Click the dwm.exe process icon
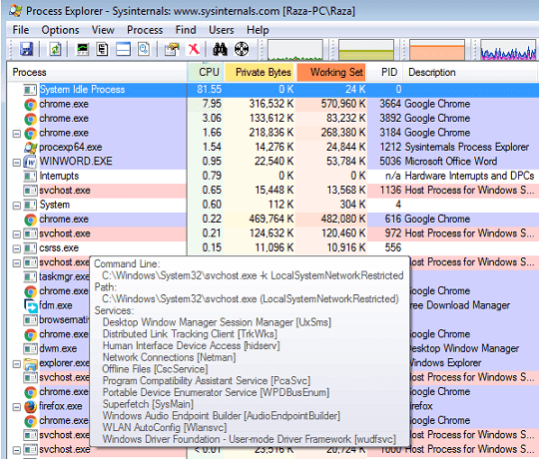This screenshot has width=539, height=459. 30,349
